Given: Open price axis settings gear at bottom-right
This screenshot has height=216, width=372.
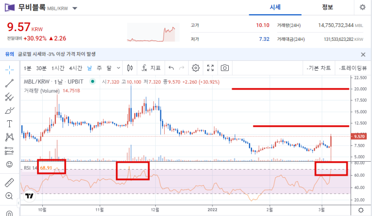Looking at the screenshot, I should tap(361, 210).
